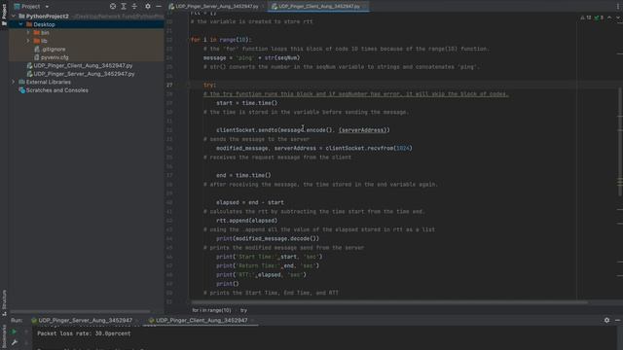
Task: Go to next highlighted error arrow
Action: (618, 17)
